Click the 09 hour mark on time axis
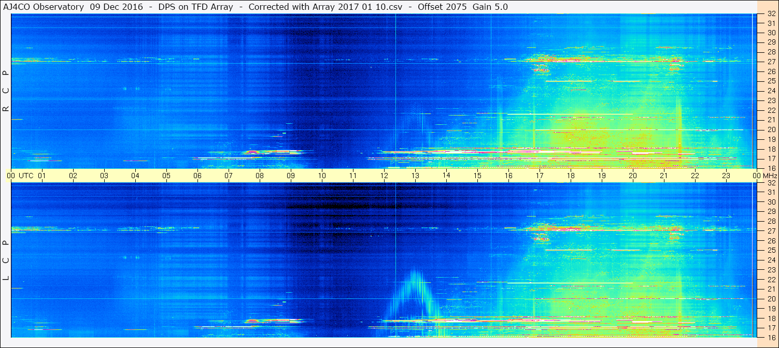This screenshot has height=348, width=779. (x=291, y=176)
